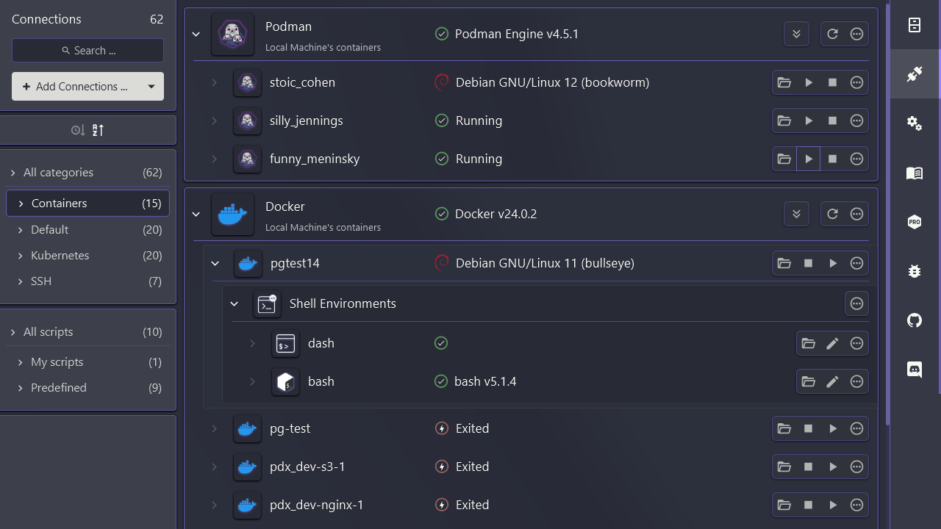Stop the silly_jennings container
This screenshot has width=941, height=529.
[833, 120]
